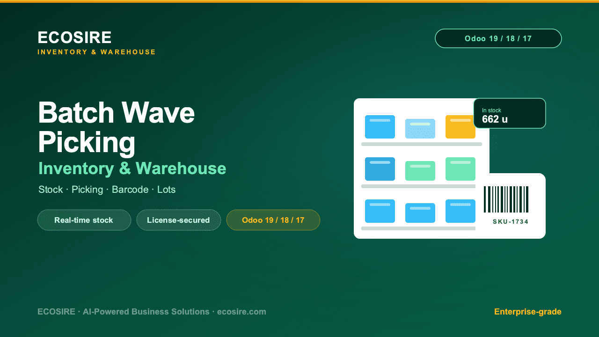Click the bottom shelf center small blue box
The height and width of the screenshot is (337, 599).
pos(420,213)
